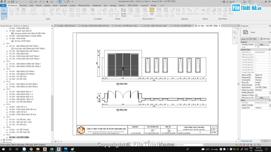Open the Massing & Site ribbon tab
The height and width of the screenshot is (152, 271).
(84, 5)
